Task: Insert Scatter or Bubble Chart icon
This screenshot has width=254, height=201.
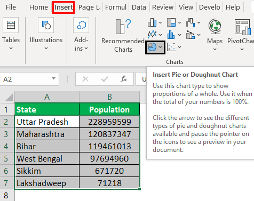Action: [x=171, y=47]
